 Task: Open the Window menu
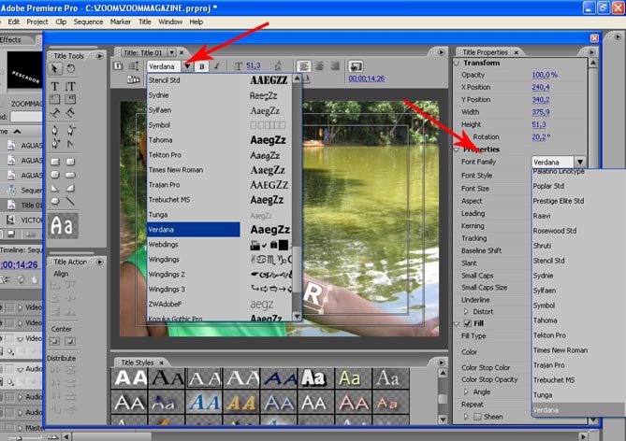click(x=170, y=21)
